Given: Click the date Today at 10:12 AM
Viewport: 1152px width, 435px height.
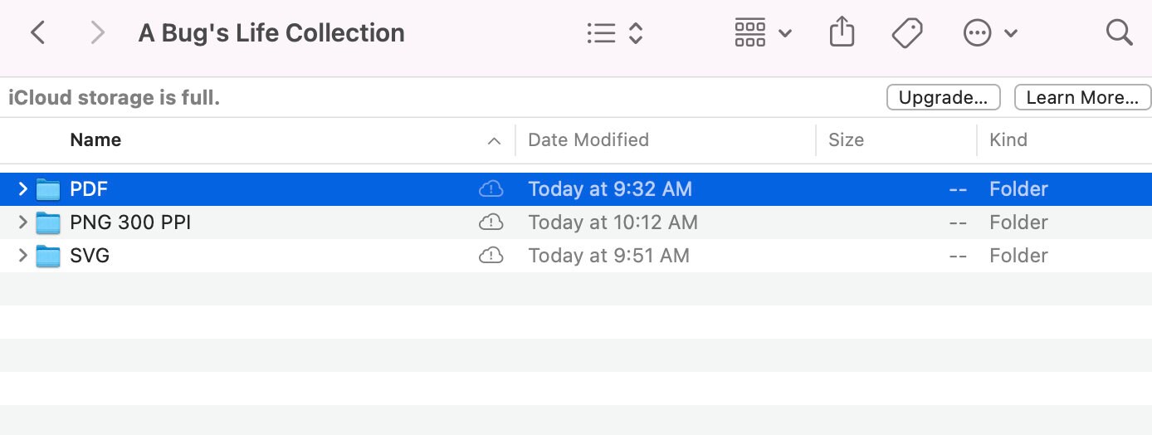Looking at the screenshot, I should coord(613,222).
